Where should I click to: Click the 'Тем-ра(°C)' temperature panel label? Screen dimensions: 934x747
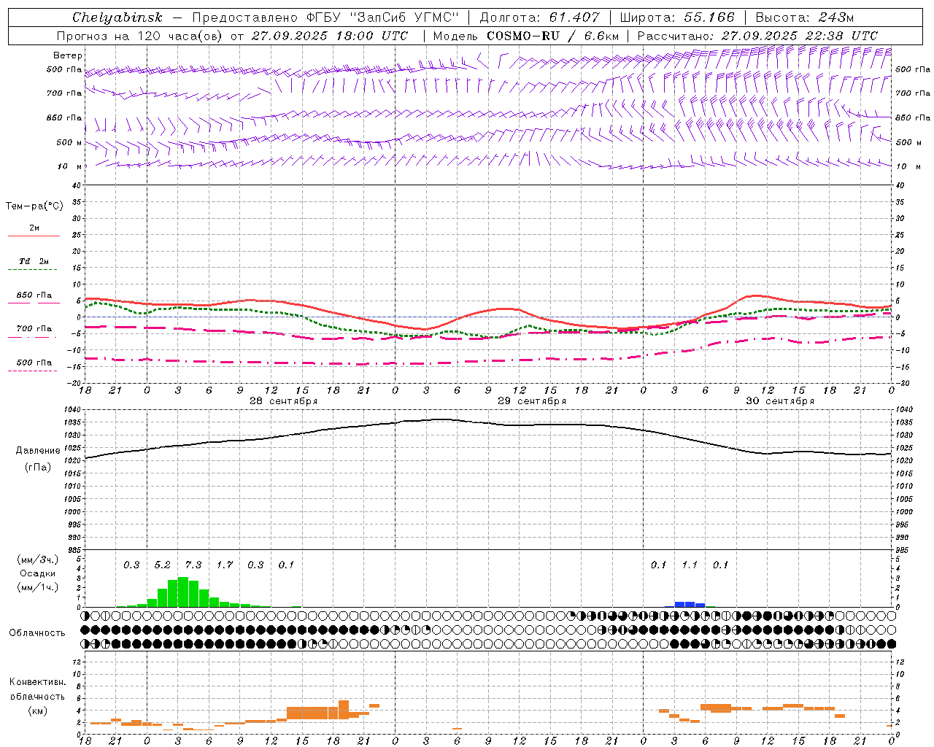click(x=34, y=206)
